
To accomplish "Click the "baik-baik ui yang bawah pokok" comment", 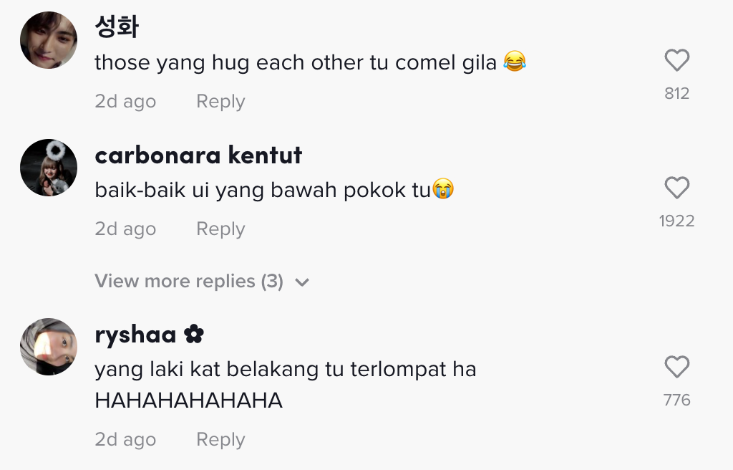I will pos(263,191).
